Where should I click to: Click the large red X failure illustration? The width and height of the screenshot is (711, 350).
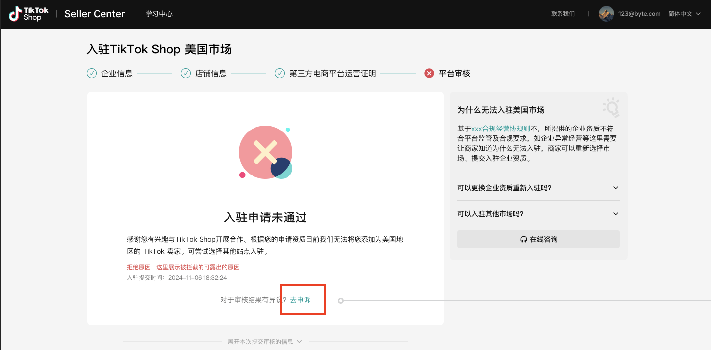(265, 152)
